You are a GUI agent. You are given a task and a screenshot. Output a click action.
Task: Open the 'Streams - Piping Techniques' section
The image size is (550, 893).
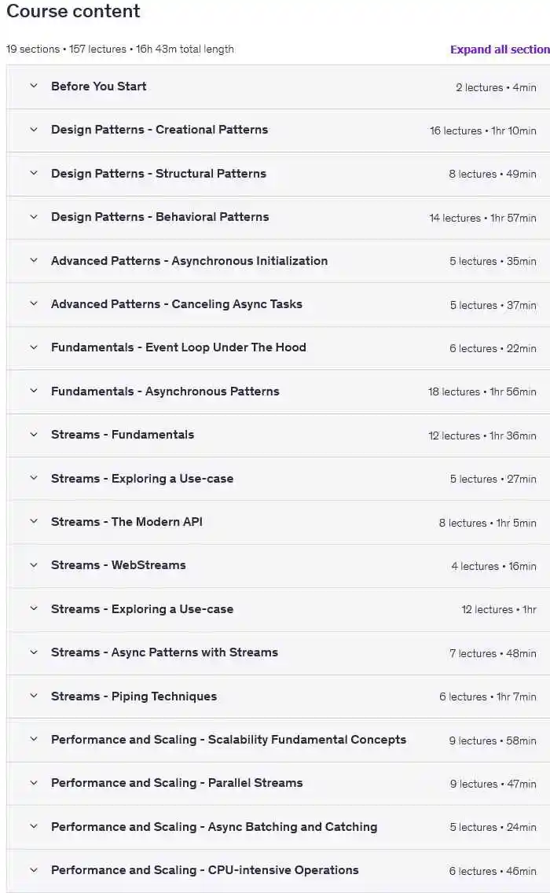pyautogui.click(x=134, y=696)
